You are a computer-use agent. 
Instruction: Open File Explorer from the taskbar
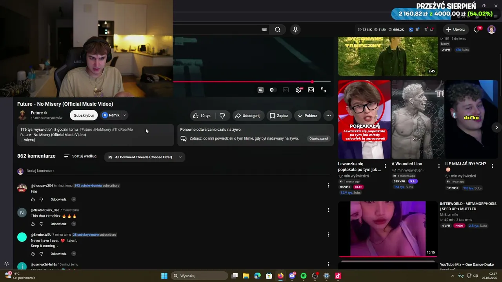tap(246, 276)
